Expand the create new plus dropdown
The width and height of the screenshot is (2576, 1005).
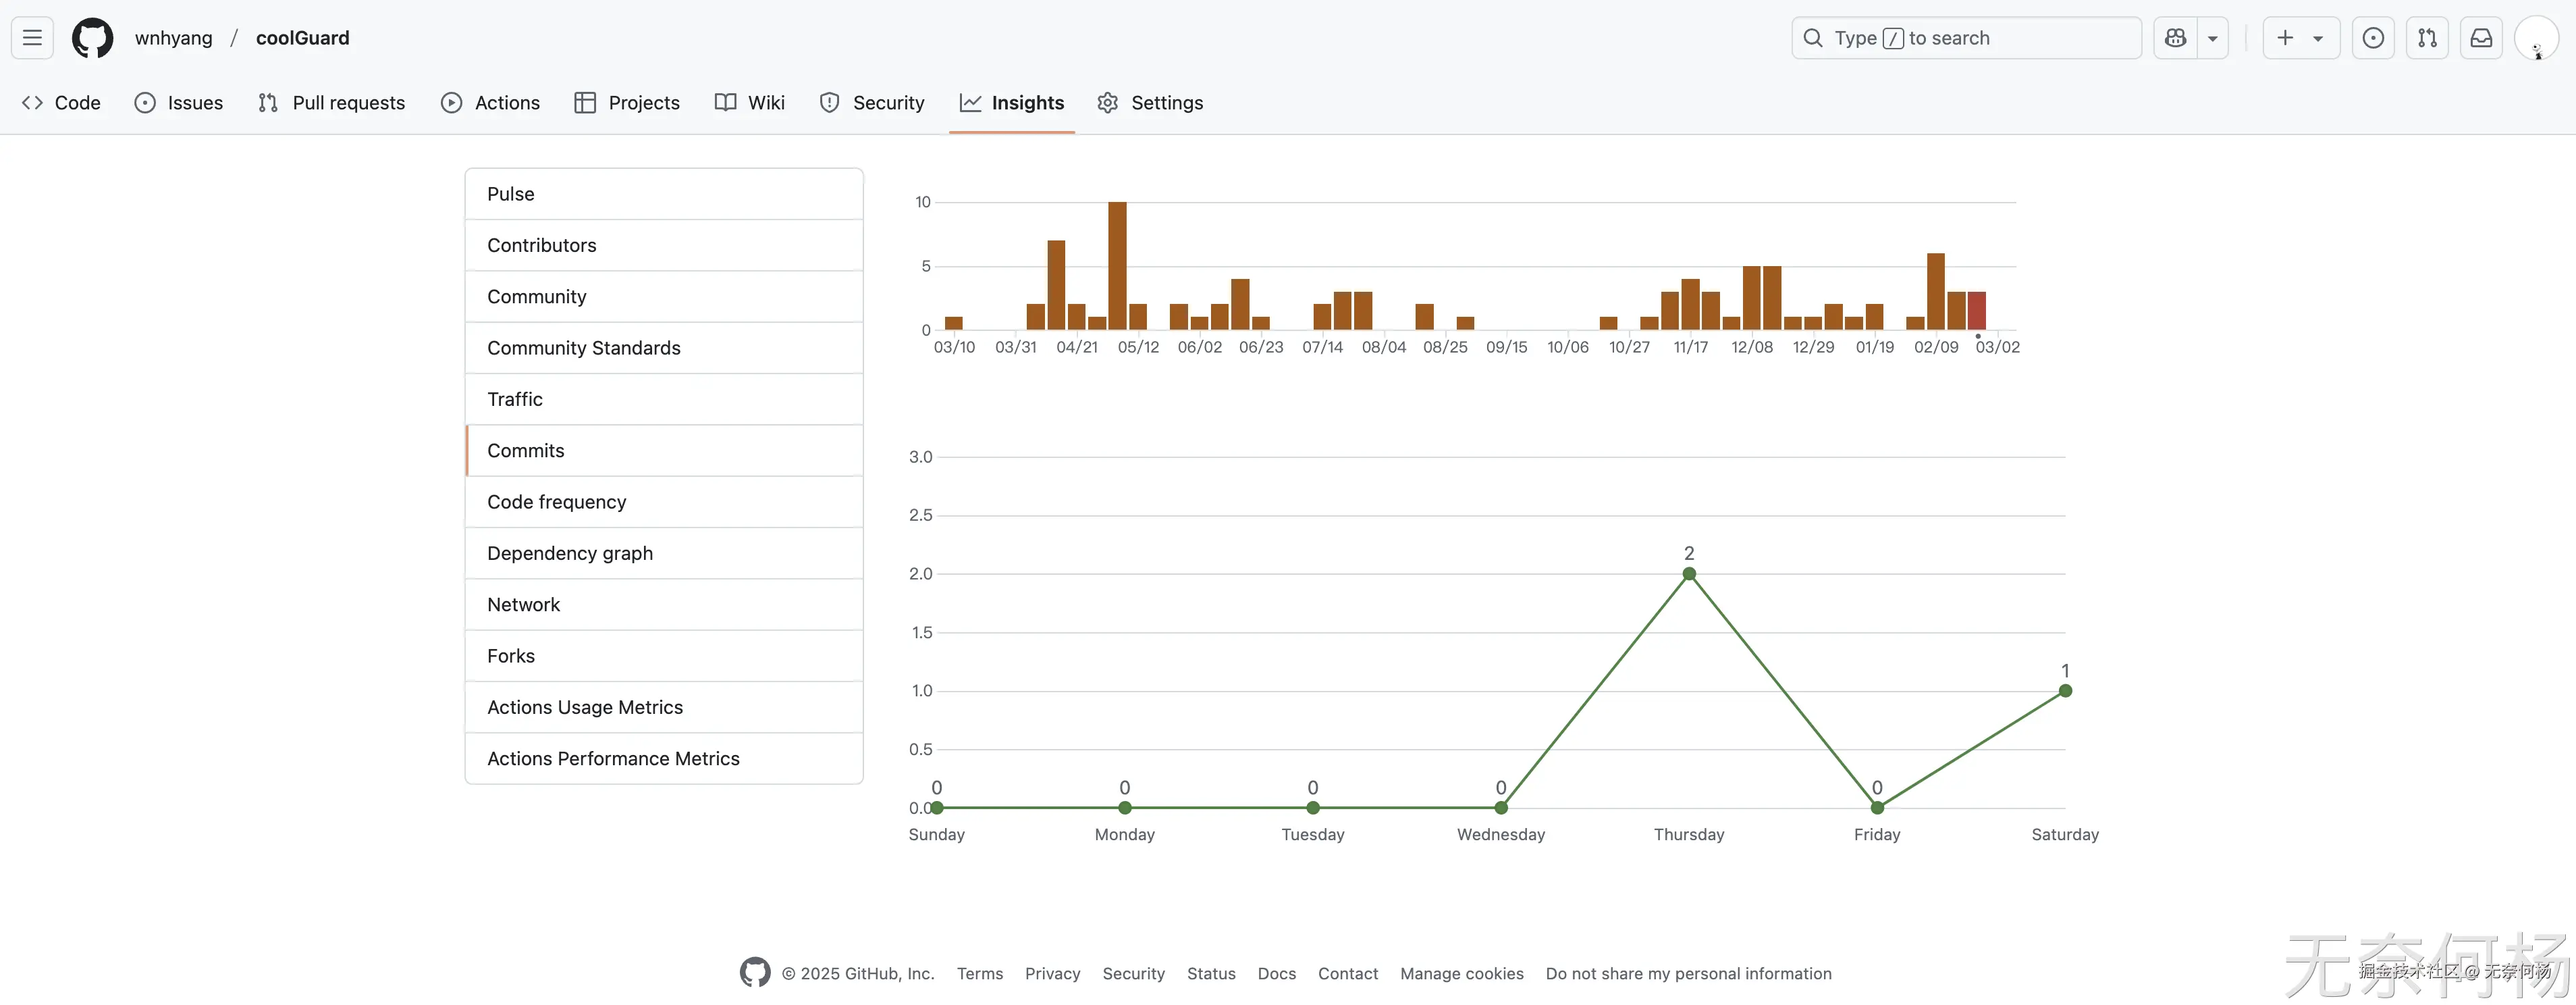(x=2300, y=38)
